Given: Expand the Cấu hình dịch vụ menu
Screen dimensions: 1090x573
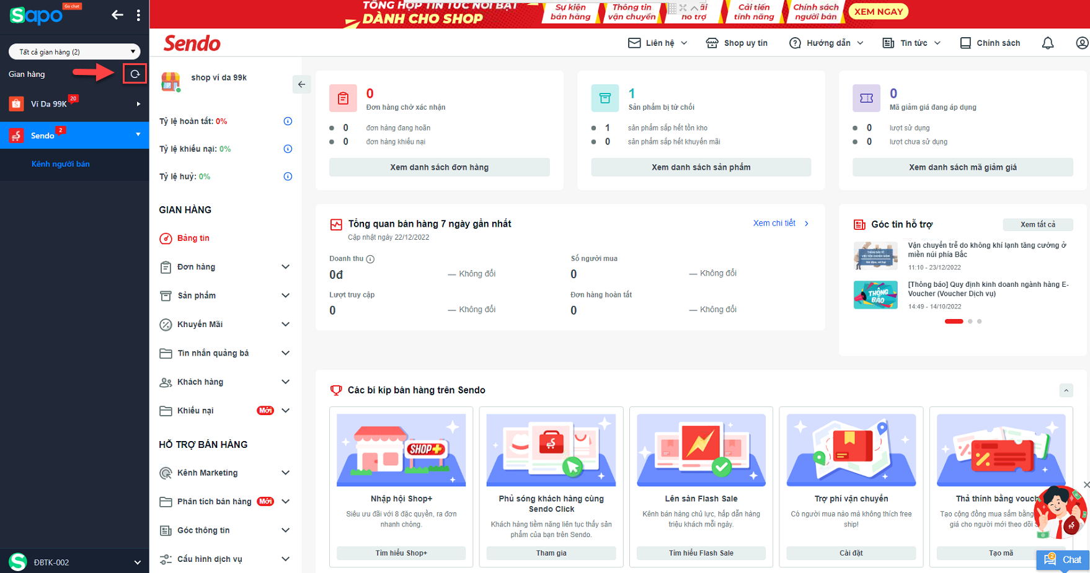Looking at the screenshot, I should point(285,559).
